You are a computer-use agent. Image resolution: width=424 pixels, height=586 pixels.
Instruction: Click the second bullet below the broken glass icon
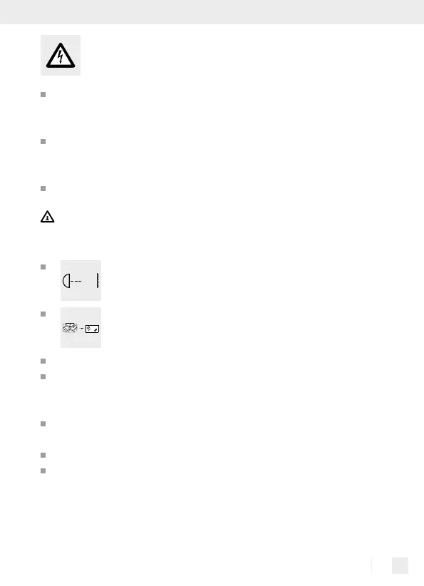(x=43, y=377)
